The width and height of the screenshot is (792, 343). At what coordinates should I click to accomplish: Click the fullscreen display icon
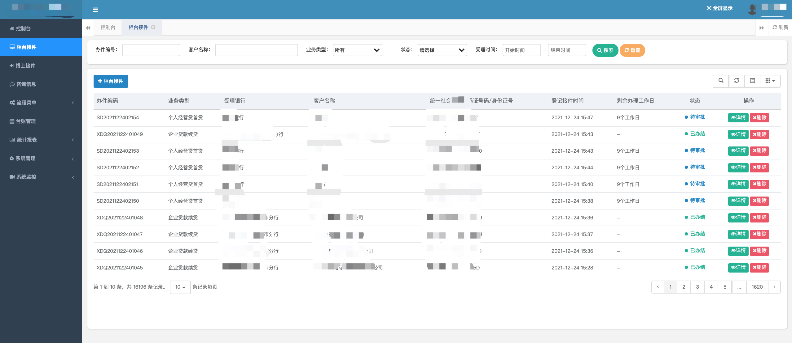(709, 8)
